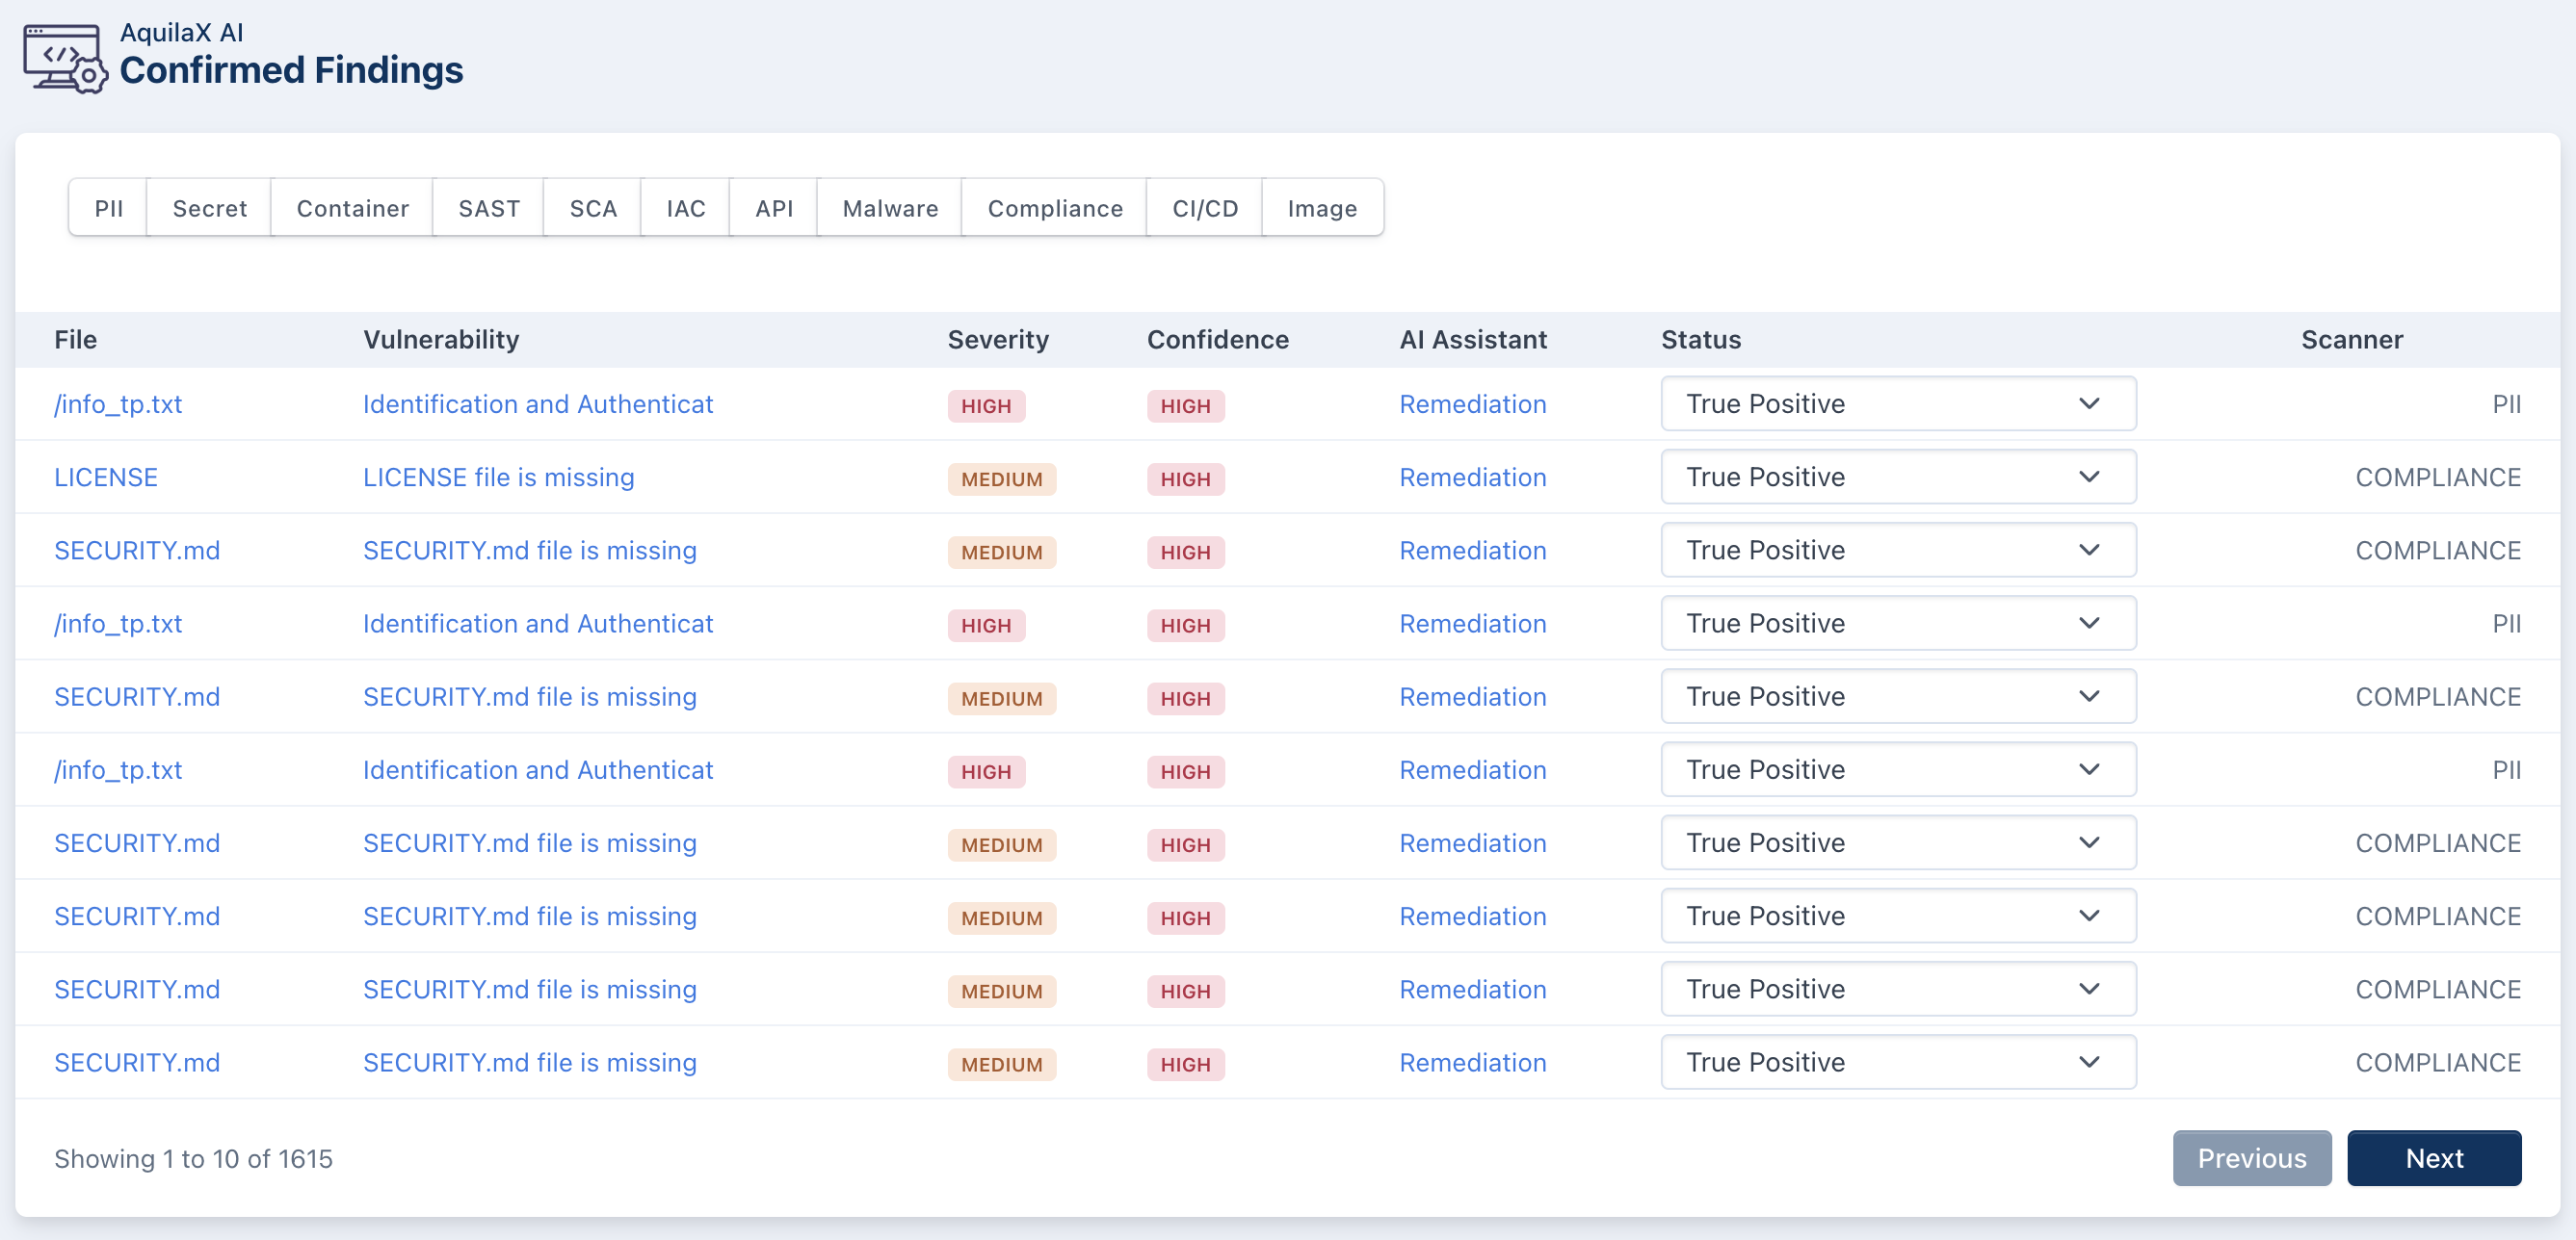The height and width of the screenshot is (1240, 2576).
Task: Open status dropdown for the LICENSE finding
Action: pyautogui.click(x=1897, y=477)
